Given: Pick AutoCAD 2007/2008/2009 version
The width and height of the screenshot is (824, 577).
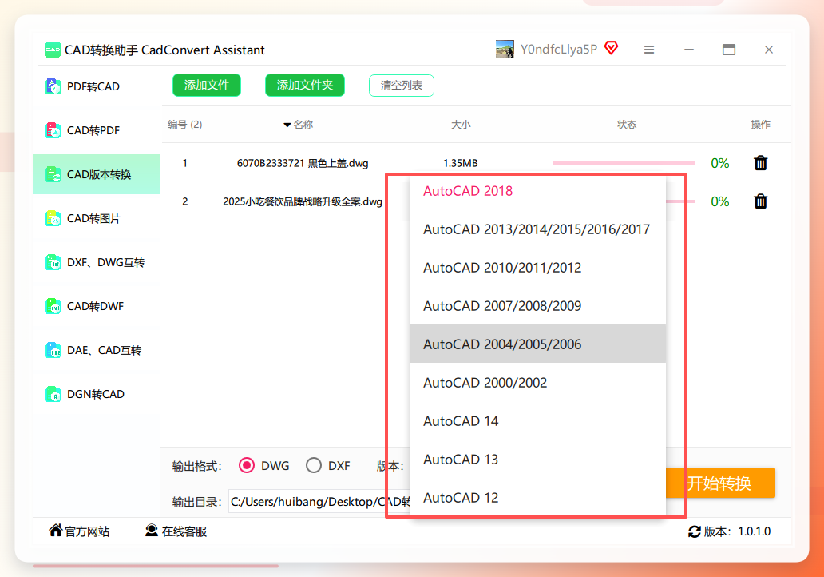Looking at the screenshot, I should coord(537,306).
